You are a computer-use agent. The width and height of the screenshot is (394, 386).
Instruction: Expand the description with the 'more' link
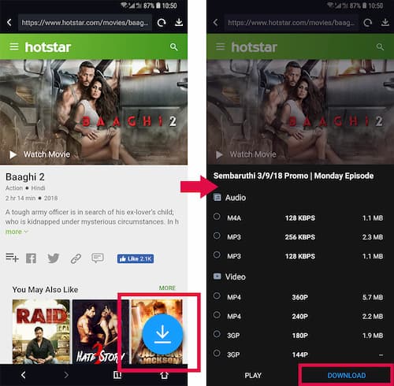coord(17,232)
